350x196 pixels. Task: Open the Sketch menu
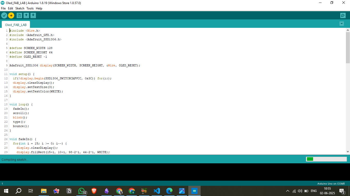pyautogui.click(x=20, y=8)
